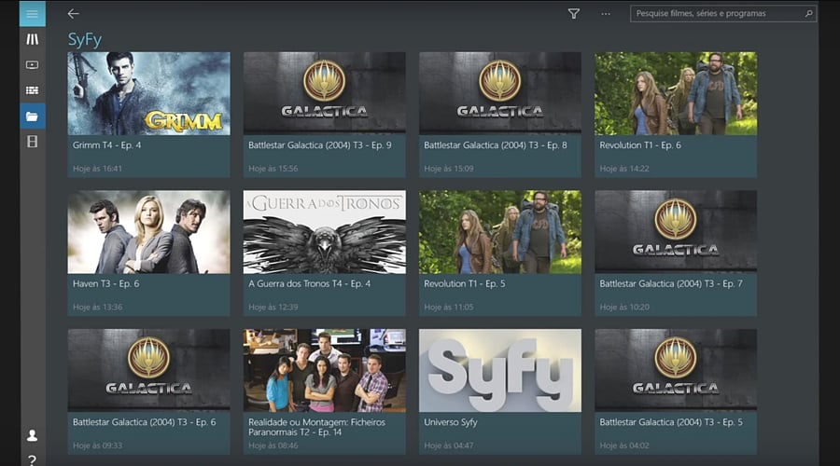840x466 pixels.
Task: Click the search magnifier icon
Action: pyautogui.click(x=808, y=13)
